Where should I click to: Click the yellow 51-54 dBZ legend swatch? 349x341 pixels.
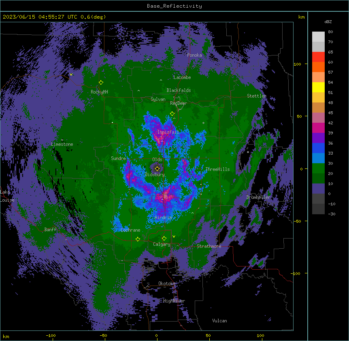pyautogui.click(x=318, y=87)
